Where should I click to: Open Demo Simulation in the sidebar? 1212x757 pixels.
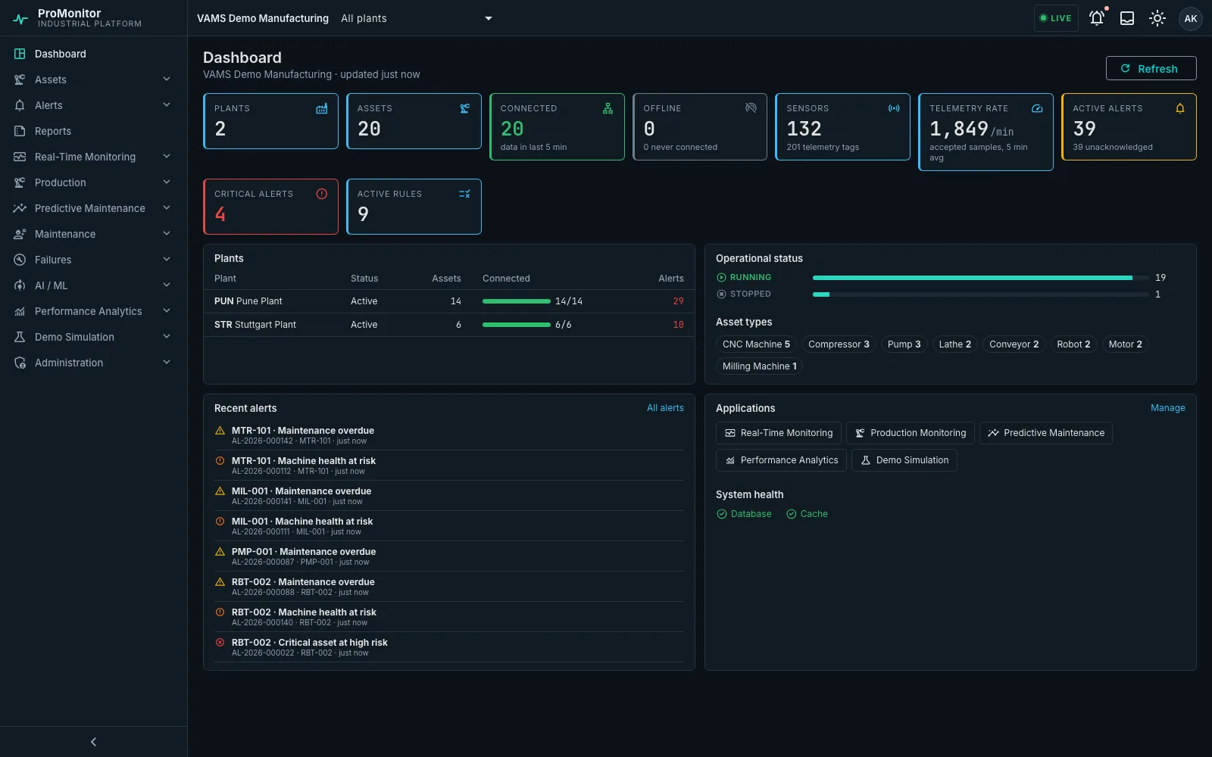pos(93,337)
